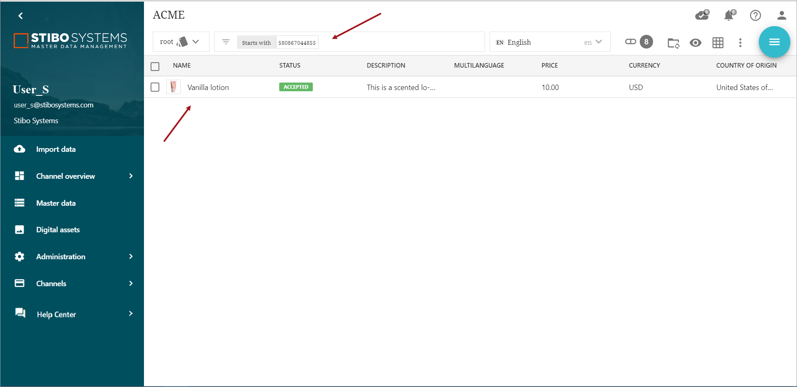Open Master data from sidebar
The width and height of the screenshot is (797, 387).
click(x=56, y=203)
